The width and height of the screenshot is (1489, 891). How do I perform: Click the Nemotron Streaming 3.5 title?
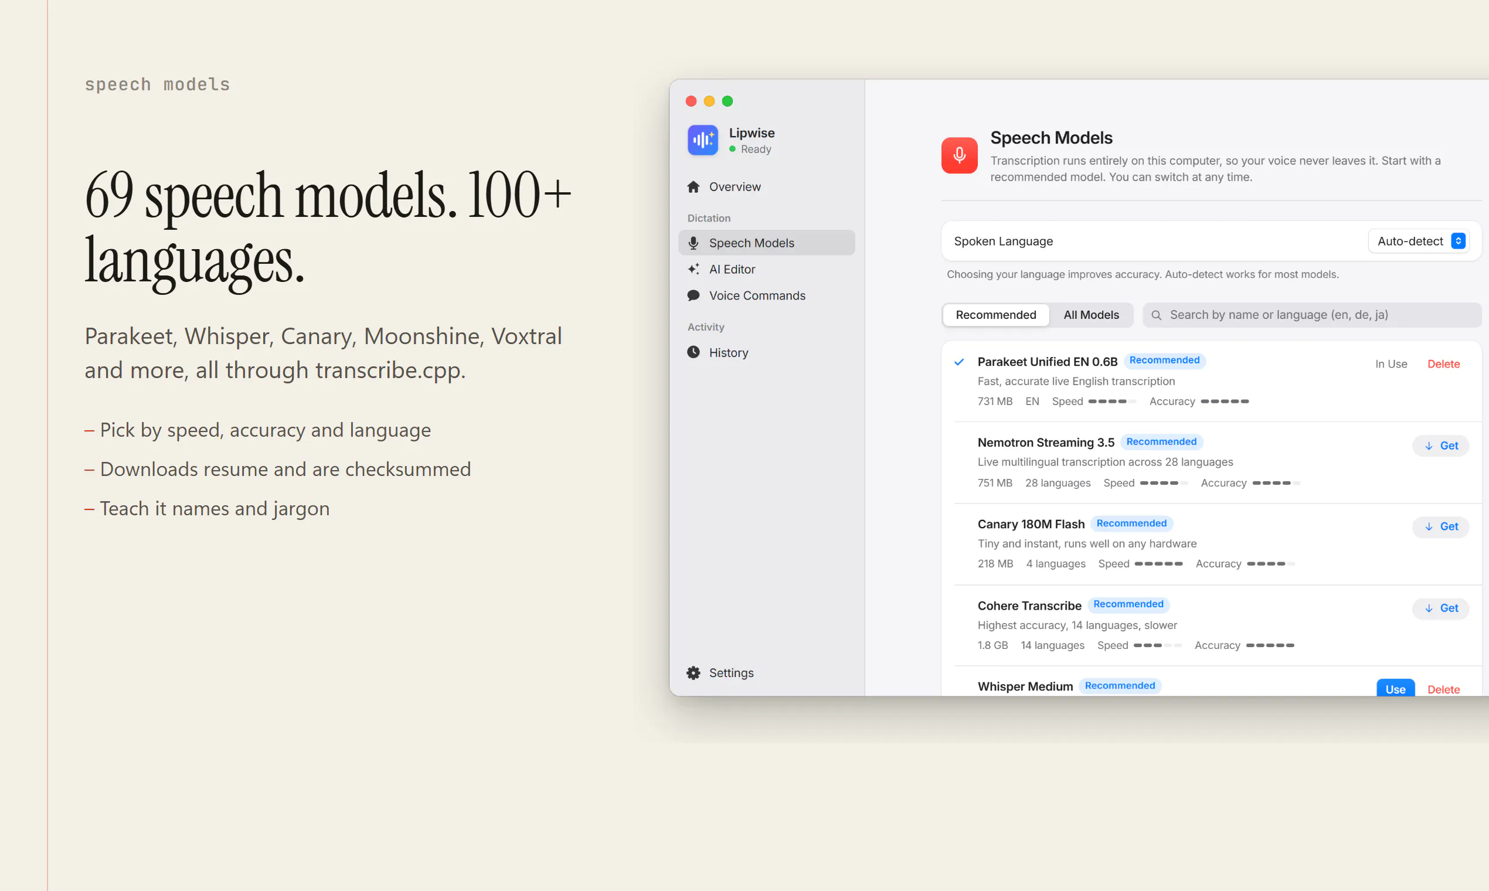point(1045,443)
